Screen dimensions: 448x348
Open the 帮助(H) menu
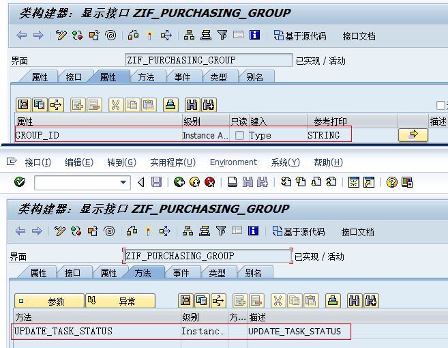(x=328, y=162)
